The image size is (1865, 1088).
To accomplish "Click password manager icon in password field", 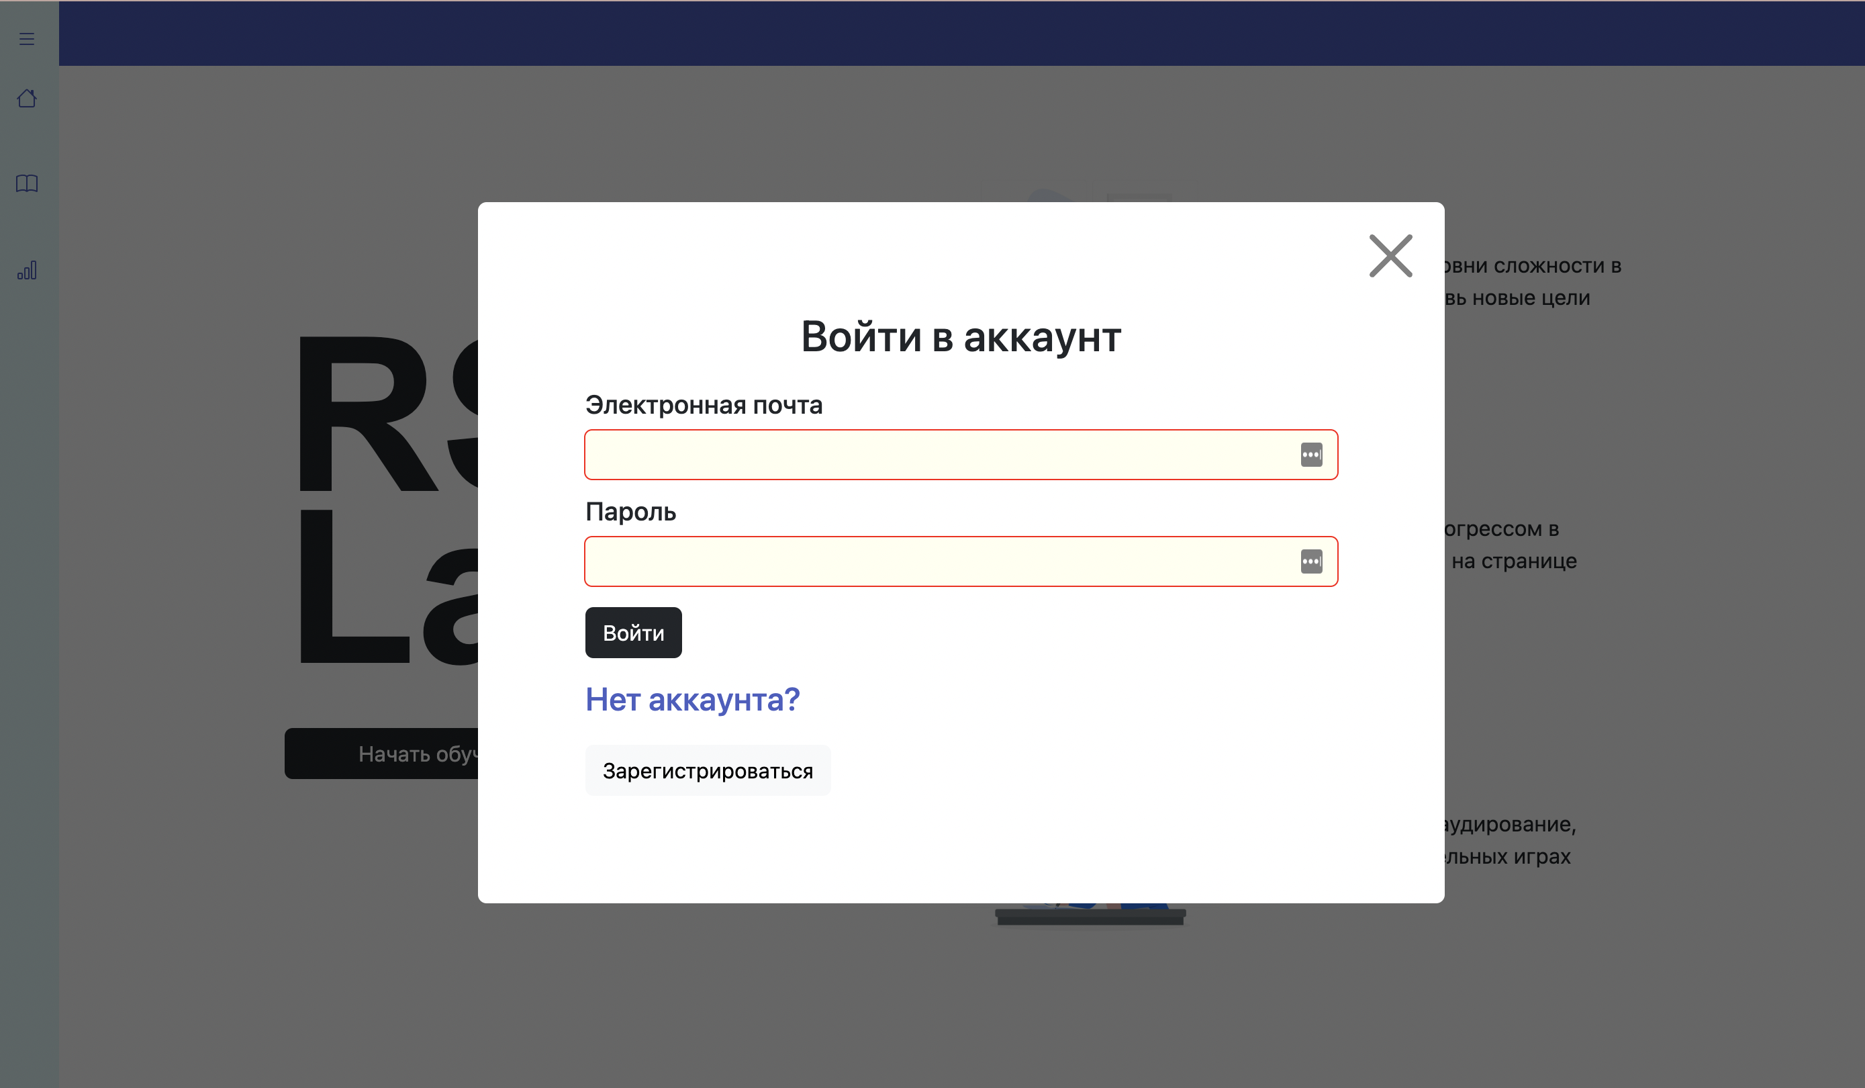I will [1310, 561].
